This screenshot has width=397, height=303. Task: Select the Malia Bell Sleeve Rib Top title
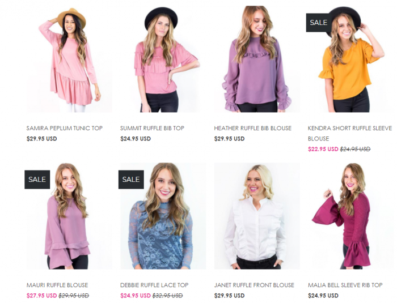point(345,285)
